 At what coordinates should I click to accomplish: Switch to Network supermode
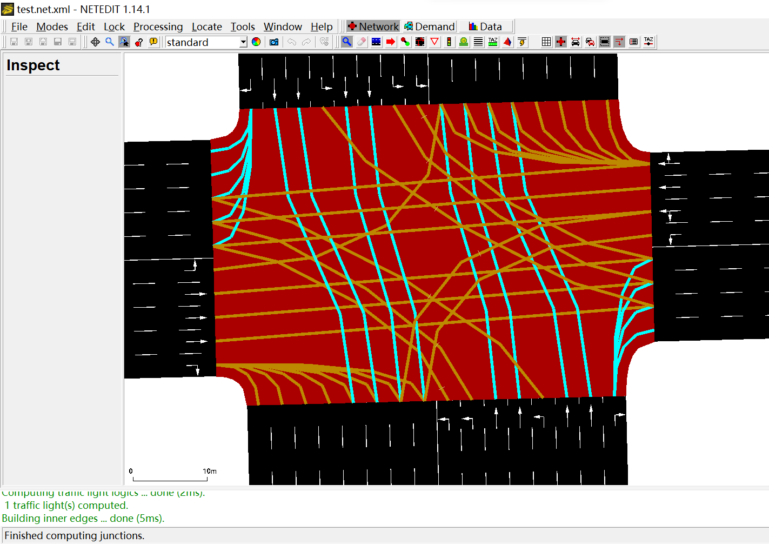373,26
